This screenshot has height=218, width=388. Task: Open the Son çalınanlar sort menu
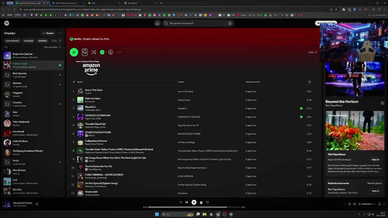coord(52,47)
